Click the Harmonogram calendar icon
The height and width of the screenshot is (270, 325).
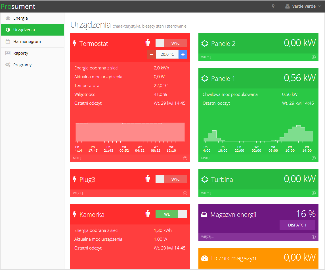click(x=8, y=41)
